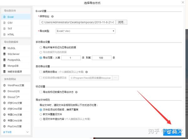The width and height of the screenshot is (188, 139).
Task: Click the range end field showing 100
Action: pyautogui.click(x=102, y=58)
